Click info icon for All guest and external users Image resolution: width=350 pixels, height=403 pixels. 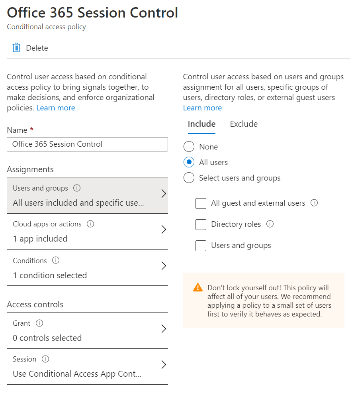pyautogui.click(x=314, y=203)
